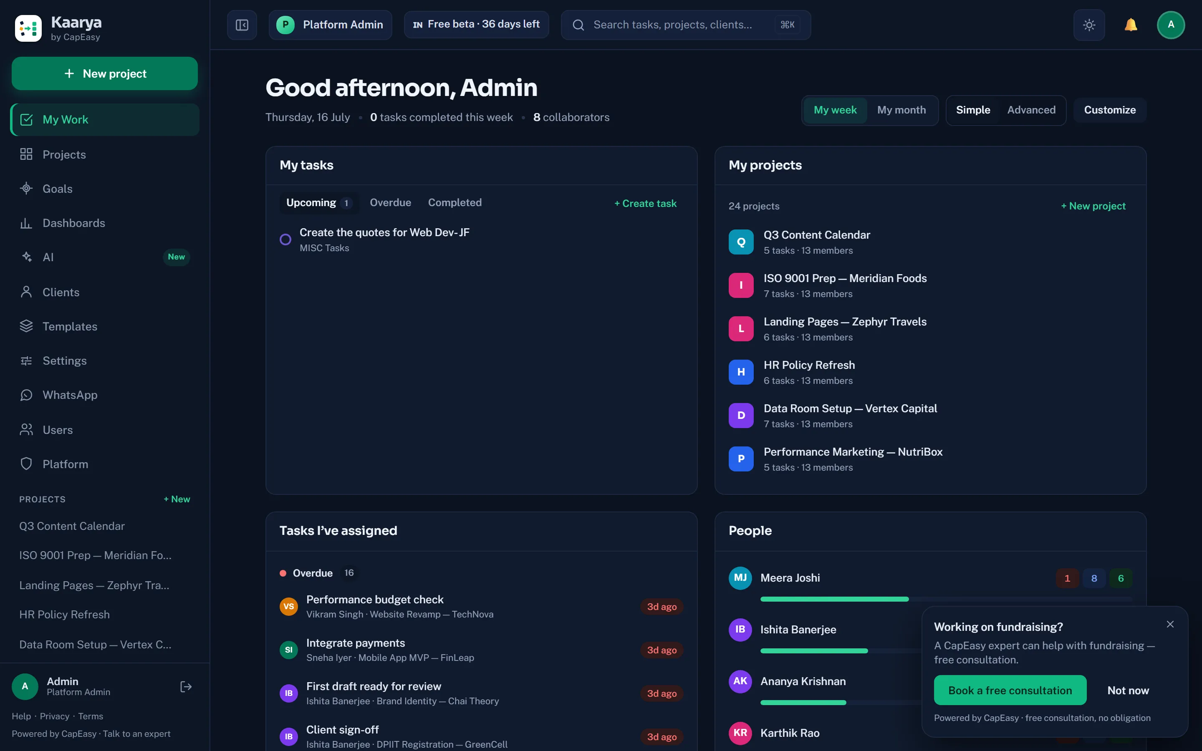
Task: Open the First draft ready for review task
Action: point(481,693)
